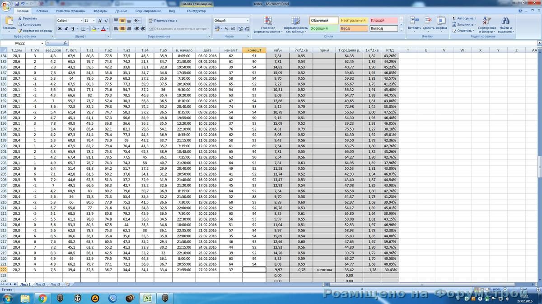Apply the Плохой cell style

tap(383, 20)
